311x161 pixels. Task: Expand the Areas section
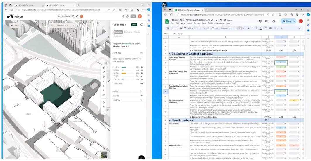point(142,91)
